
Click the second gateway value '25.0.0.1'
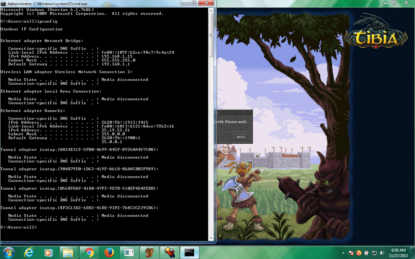(112, 142)
